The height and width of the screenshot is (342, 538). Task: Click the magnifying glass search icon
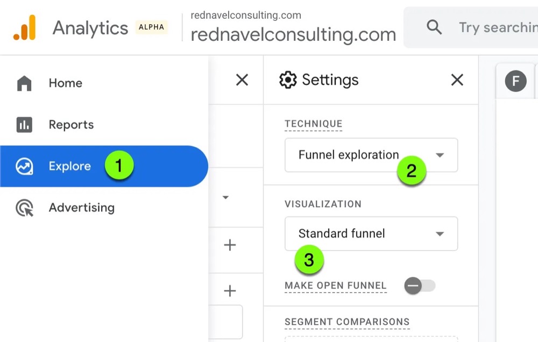tap(434, 27)
